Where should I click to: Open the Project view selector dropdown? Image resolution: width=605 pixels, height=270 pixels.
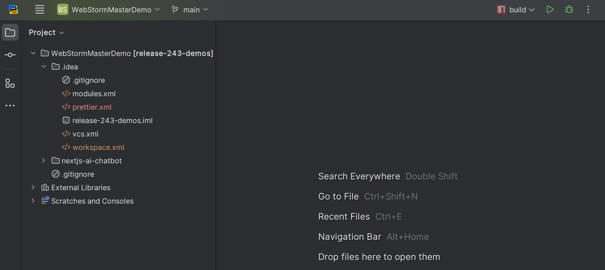coord(46,33)
